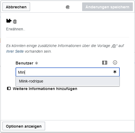Click the Benutzer field label
Screen dimensions: 135x133
point(24,63)
